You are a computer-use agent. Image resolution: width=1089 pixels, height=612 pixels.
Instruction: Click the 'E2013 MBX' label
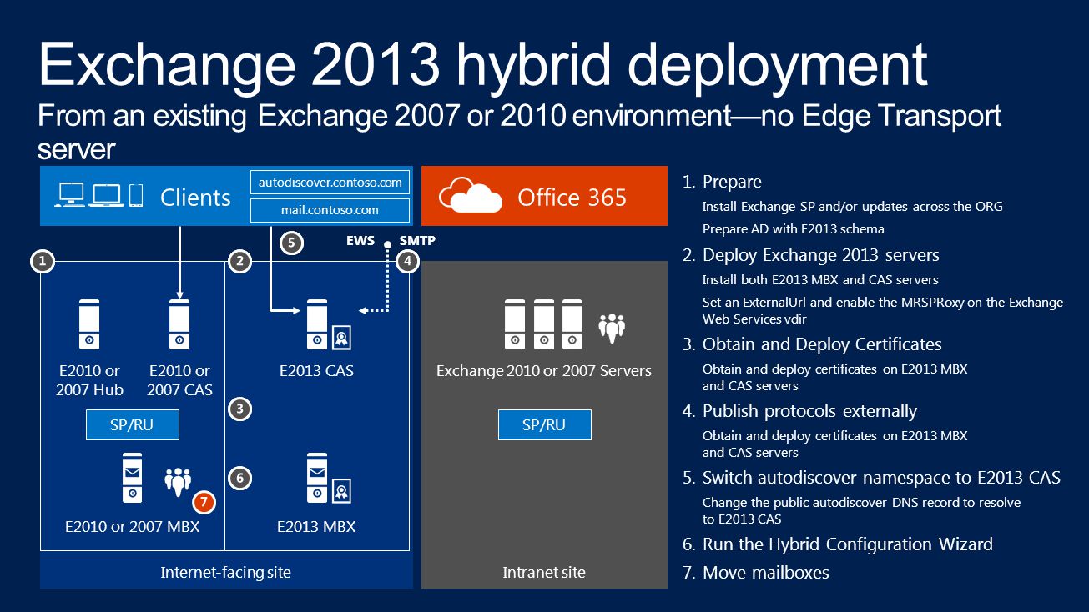[x=316, y=527]
